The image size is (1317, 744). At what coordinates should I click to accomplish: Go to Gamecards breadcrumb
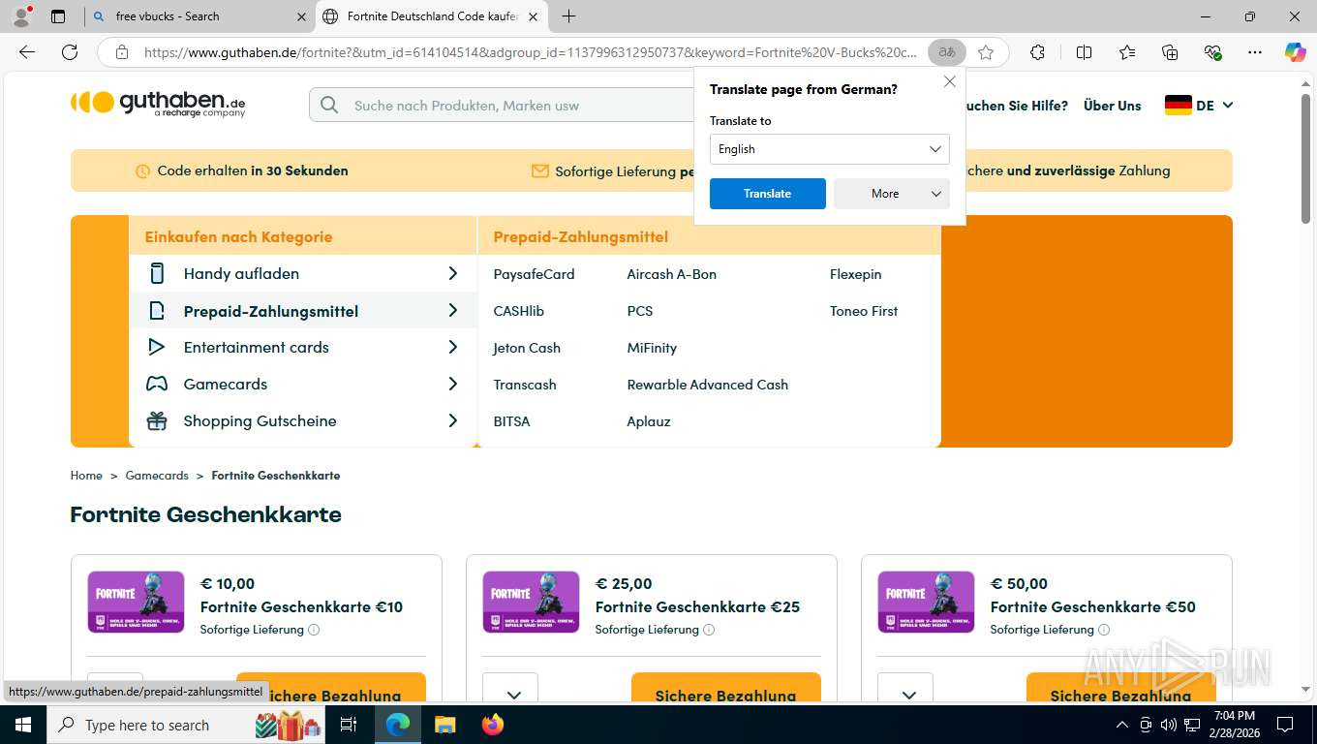157,476
